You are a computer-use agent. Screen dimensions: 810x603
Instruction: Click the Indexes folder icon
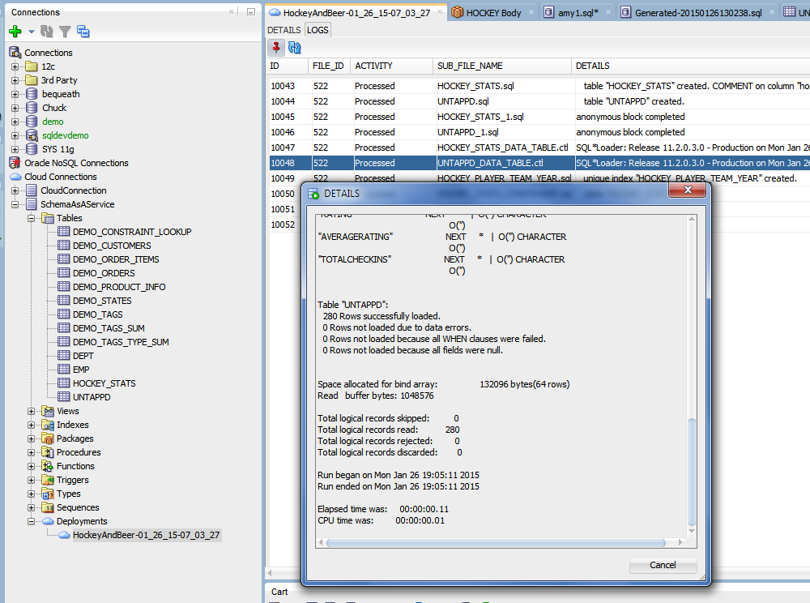click(48, 425)
